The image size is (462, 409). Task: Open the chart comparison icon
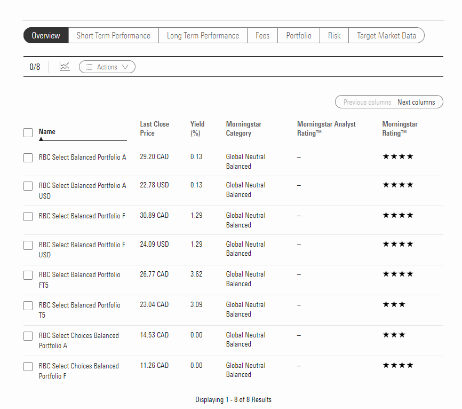[x=65, y=67]
